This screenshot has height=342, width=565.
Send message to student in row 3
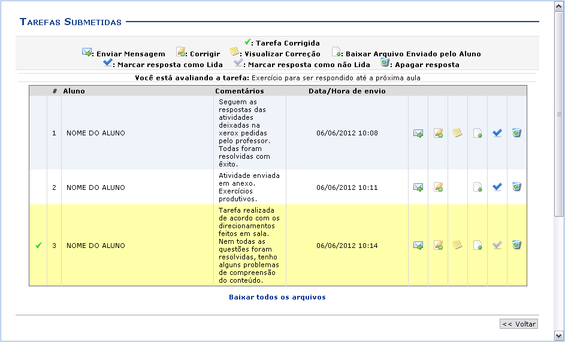pos(418,246)
